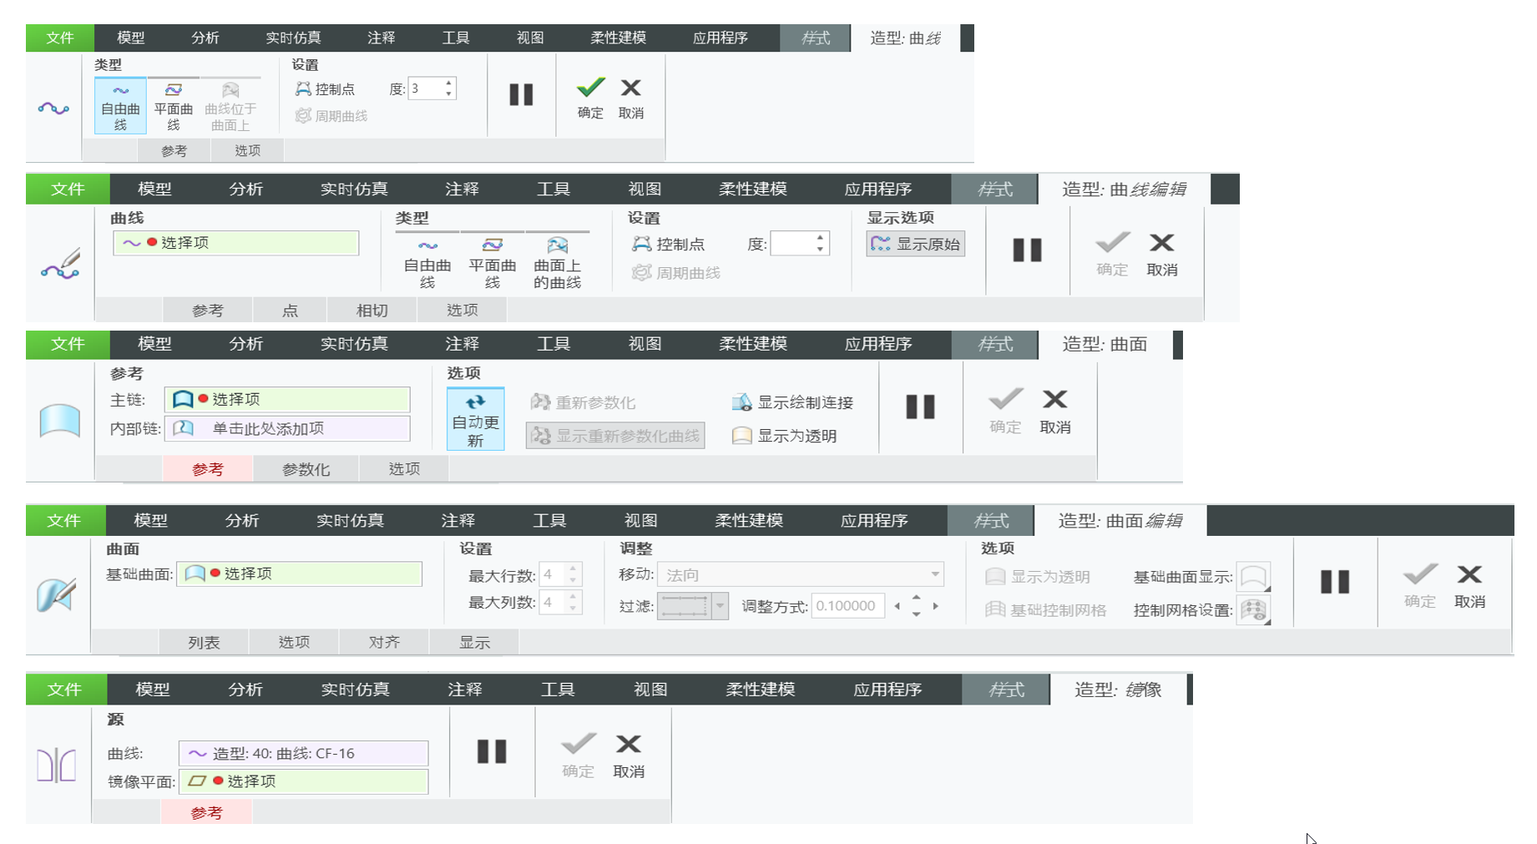Viewport: 1537px width, 844px height.
Task: Click the 镜像平面 选择项 field
Action: 304,781
